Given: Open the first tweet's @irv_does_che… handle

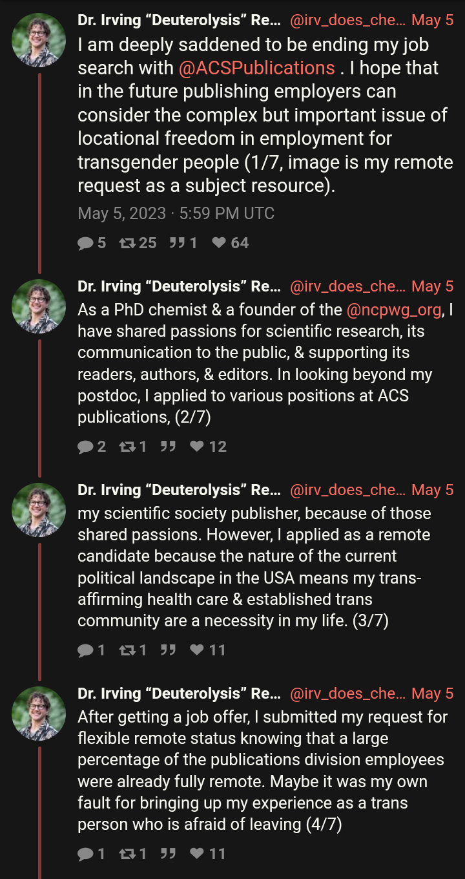Looking at the screenshot, I should click(x=347, y=20).
